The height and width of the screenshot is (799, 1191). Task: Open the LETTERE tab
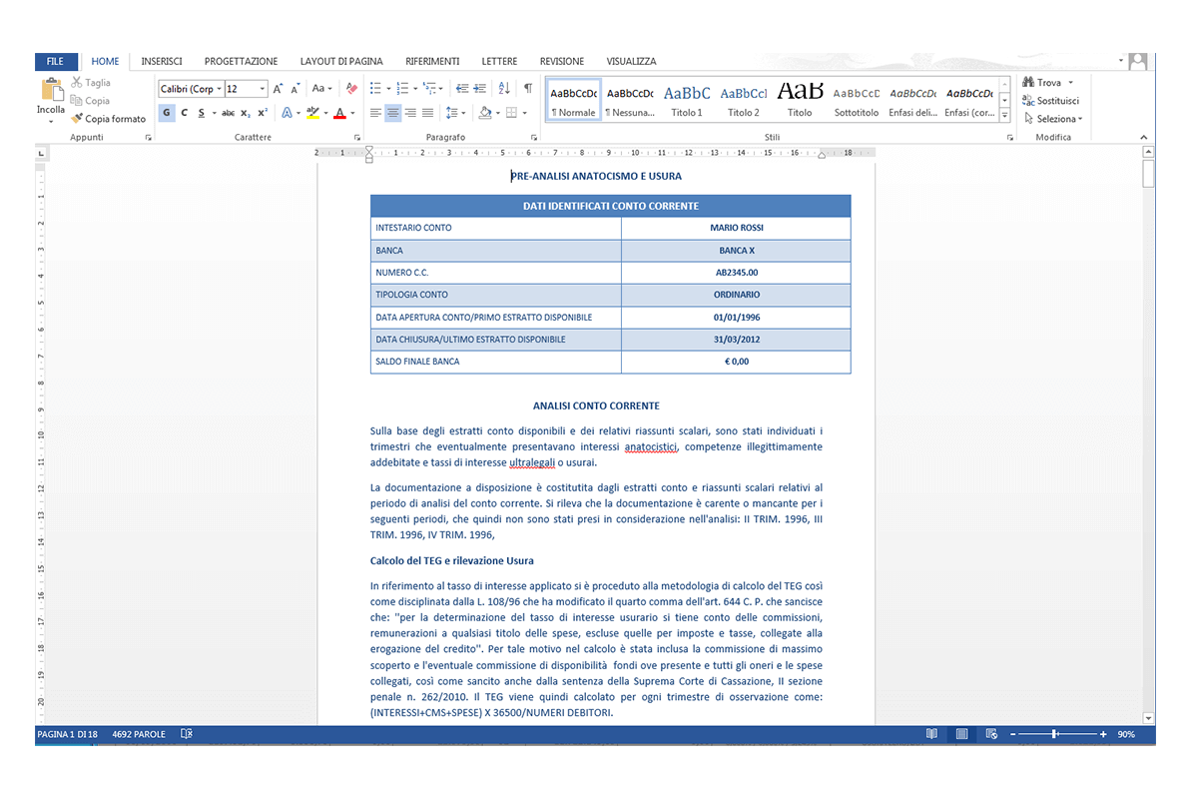click(499, 62)
